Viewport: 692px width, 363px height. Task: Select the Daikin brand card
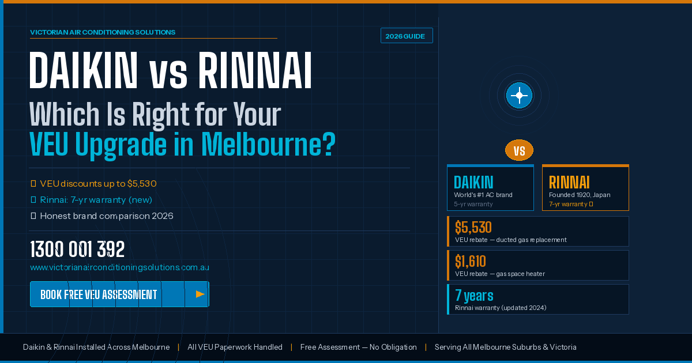(490, 188)
